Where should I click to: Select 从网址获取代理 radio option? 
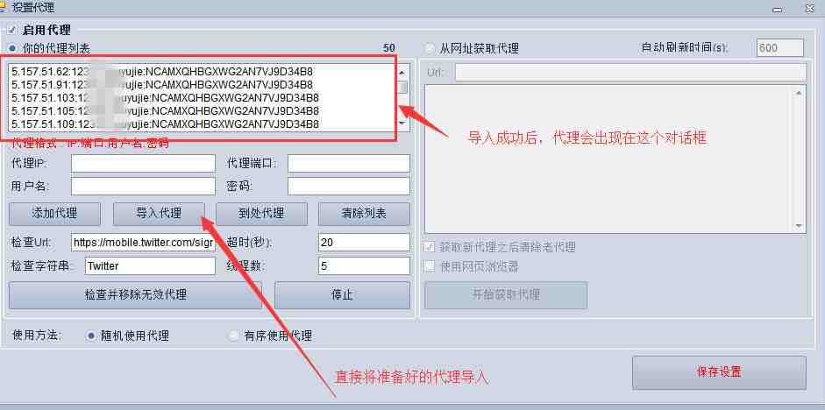pyautogui.click(x=430, y=48)
